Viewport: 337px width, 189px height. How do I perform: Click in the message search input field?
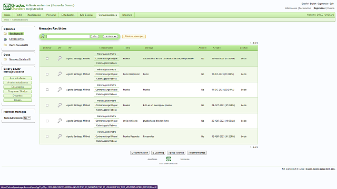pos(68,37)
